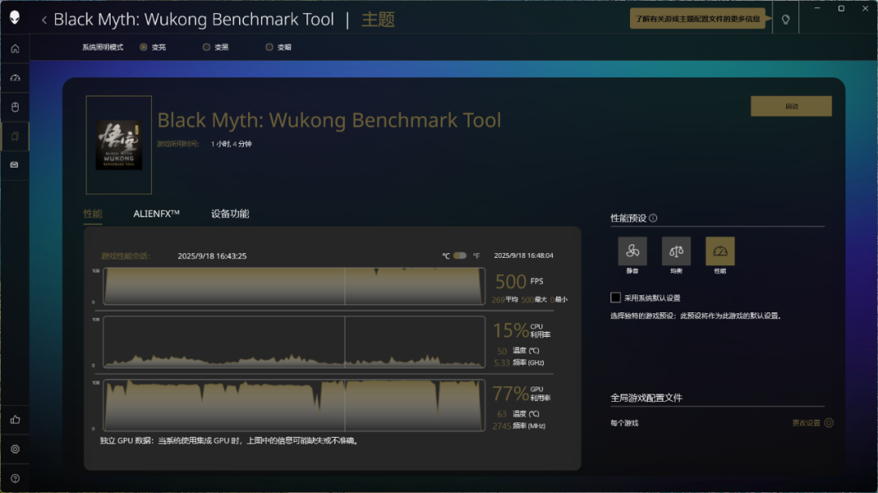This screenshot has width=878, height=493.
Task: Click inside the FPS history graph
Action: 294,286
